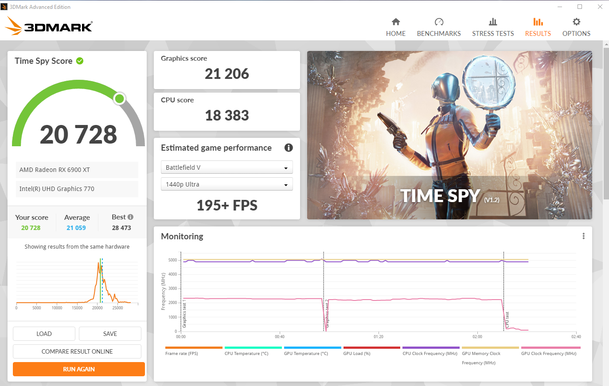Switch to the BENCHMARKS tab
The height and width of the screenshot is (386, 609).
(439, 33)
